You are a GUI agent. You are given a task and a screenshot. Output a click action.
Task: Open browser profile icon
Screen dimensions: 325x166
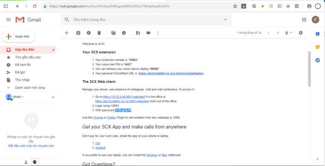pos(309,6)
